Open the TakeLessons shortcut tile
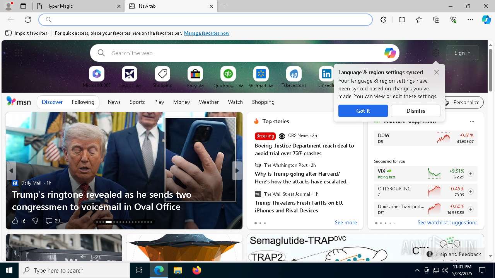 click(294, 77)
